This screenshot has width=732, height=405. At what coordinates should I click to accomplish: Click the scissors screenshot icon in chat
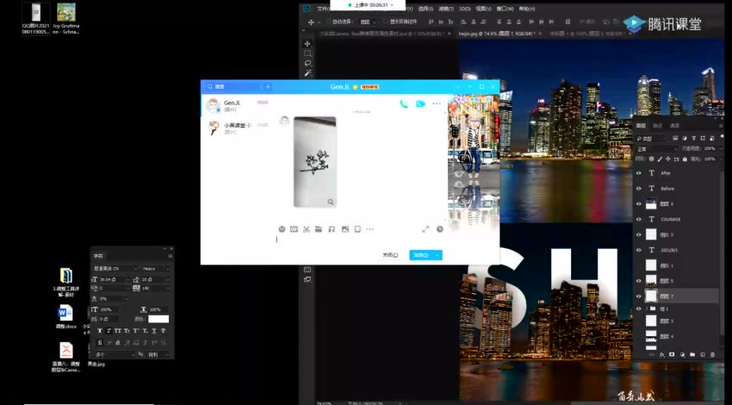(307, 229)
